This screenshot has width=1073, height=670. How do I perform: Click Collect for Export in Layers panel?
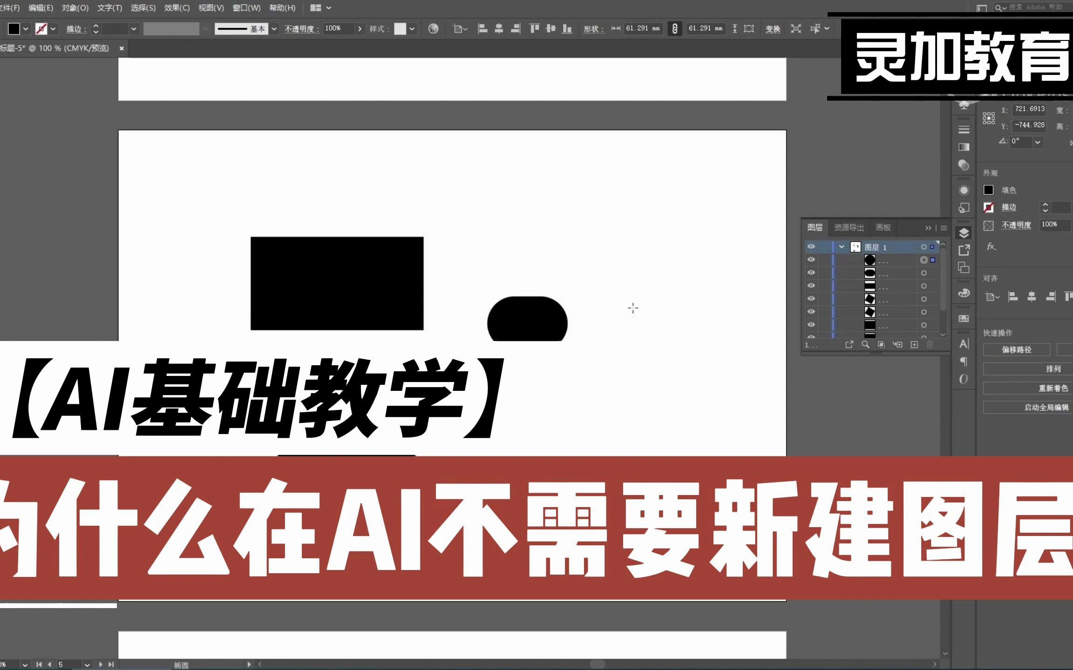tap(849, 344)
